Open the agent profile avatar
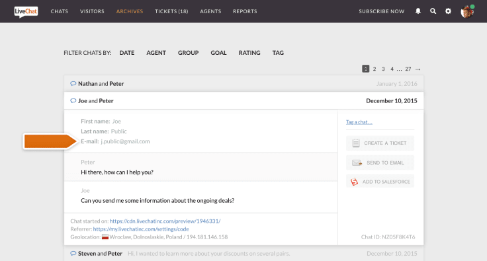 point(467,11)
